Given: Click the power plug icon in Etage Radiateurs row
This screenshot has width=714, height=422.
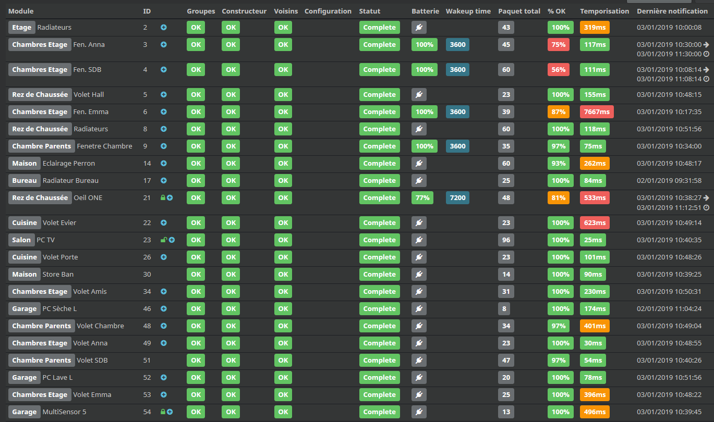Looking at the screenshot, I should [419, 28].
